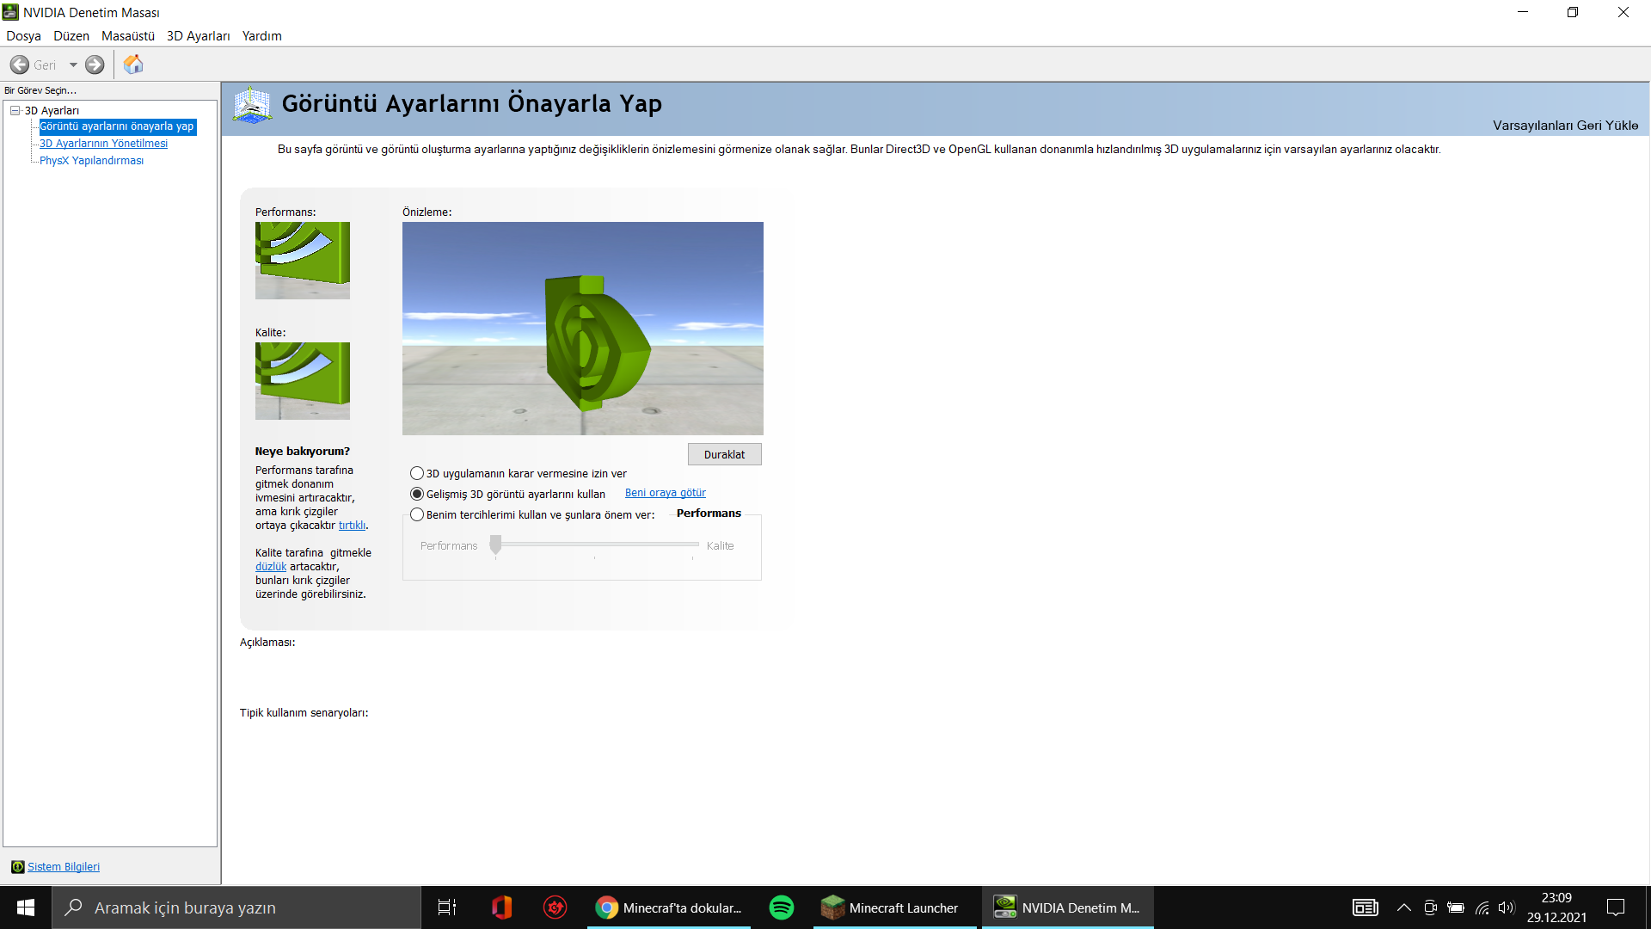The width and height of the screenshot is (1651, 929).
Task: Click the Office icon in taskbar
Action: pyautogui.click(x=502, y=907)
